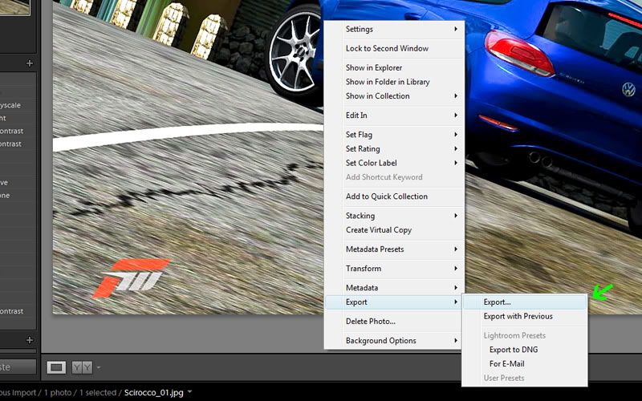Click the Loupe view icon in the toolbar
This screenshot has width=642, height=401.
pos(56,367)
